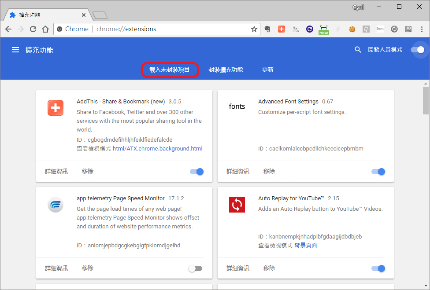Click the Cyril profile name button
The image size is (430, 290).
click(x=358, y=7)
